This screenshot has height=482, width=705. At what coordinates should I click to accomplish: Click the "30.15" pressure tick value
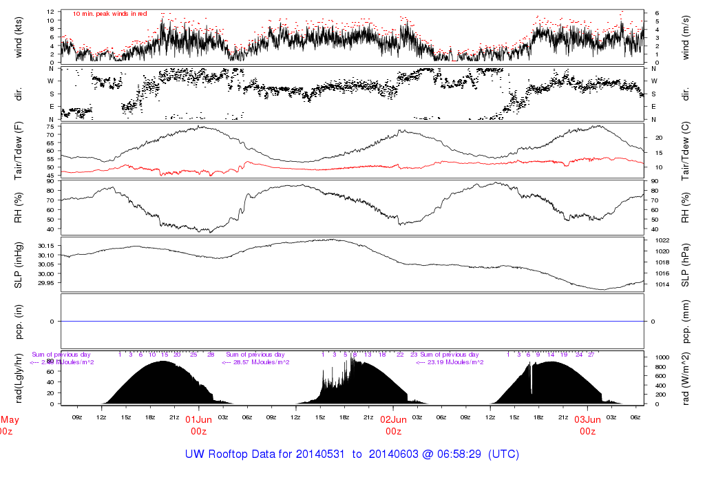46,246
